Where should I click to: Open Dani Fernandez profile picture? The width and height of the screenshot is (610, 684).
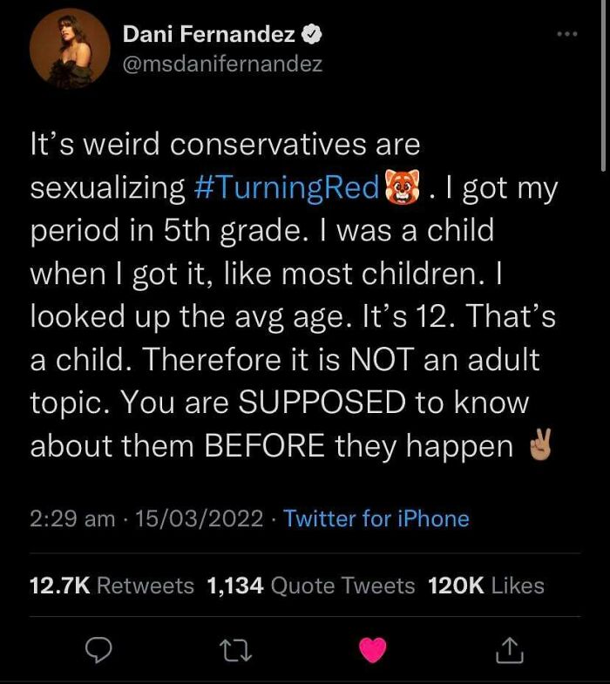click(x=70, y=49)
